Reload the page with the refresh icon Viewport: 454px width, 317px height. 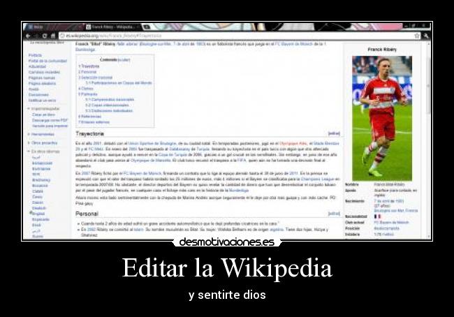click(44, 36)
